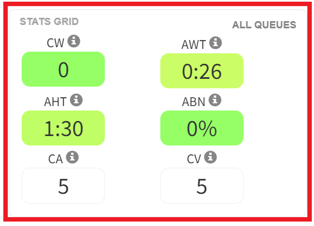Click the ABN tile showing 0%
The height and width of the screenshot is (226, 314).
pyautogui.click(x=202, y=128)
